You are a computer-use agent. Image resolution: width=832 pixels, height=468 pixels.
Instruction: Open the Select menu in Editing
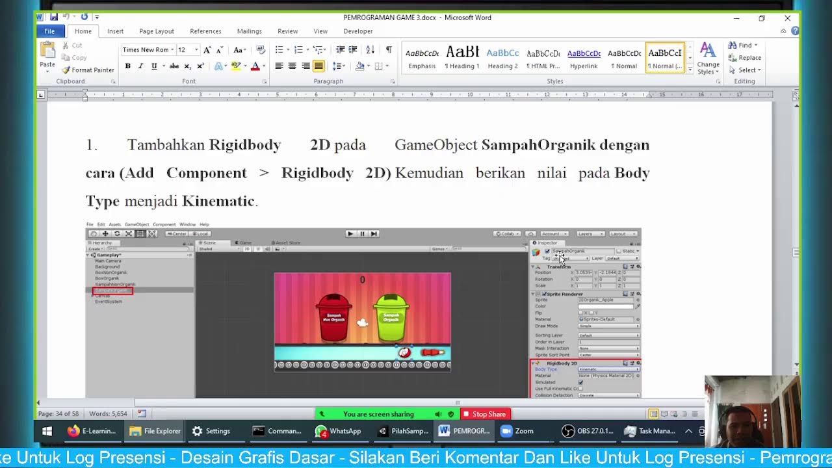click(x=745, y=70)
